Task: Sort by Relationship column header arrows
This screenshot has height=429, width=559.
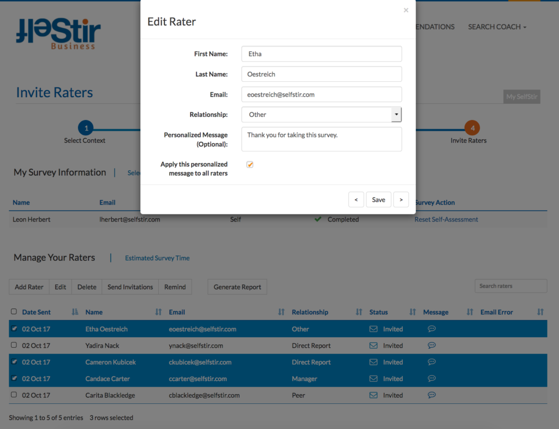Action: (359, 312)
